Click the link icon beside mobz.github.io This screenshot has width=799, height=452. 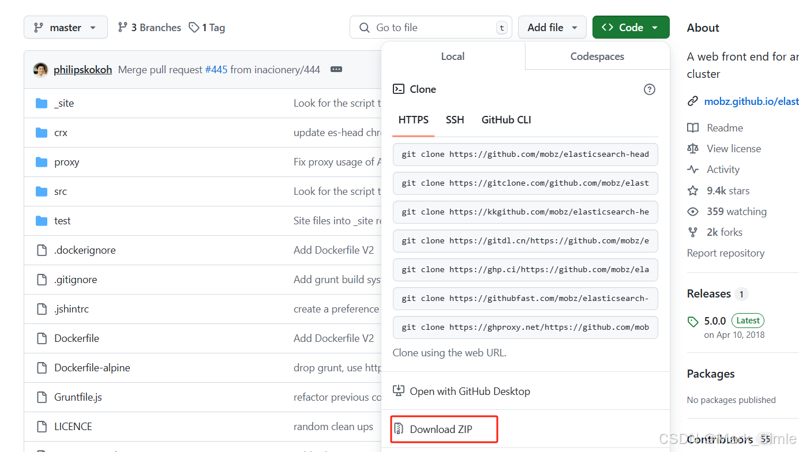point(693,101)
